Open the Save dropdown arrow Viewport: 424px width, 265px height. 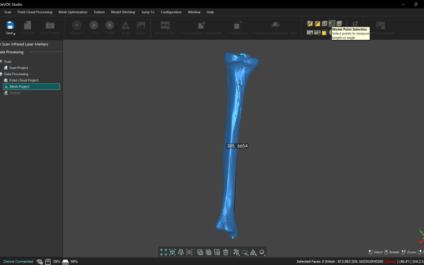(x=14, y=33)
